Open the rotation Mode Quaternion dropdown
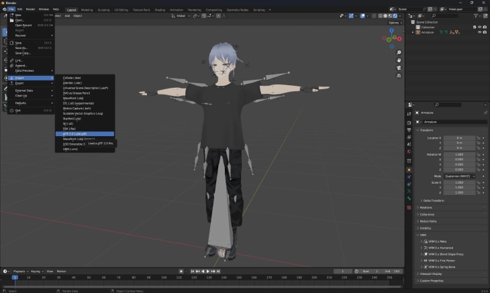Image resolution: width=490 pixels, height=293 pixels. (458, 176)
